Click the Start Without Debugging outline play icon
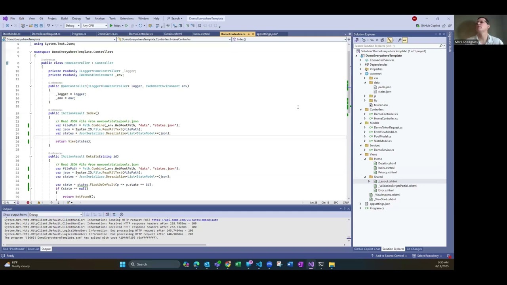Image resolution: width=507 pixels, height=285 pixels. click(x=126, y=26)
